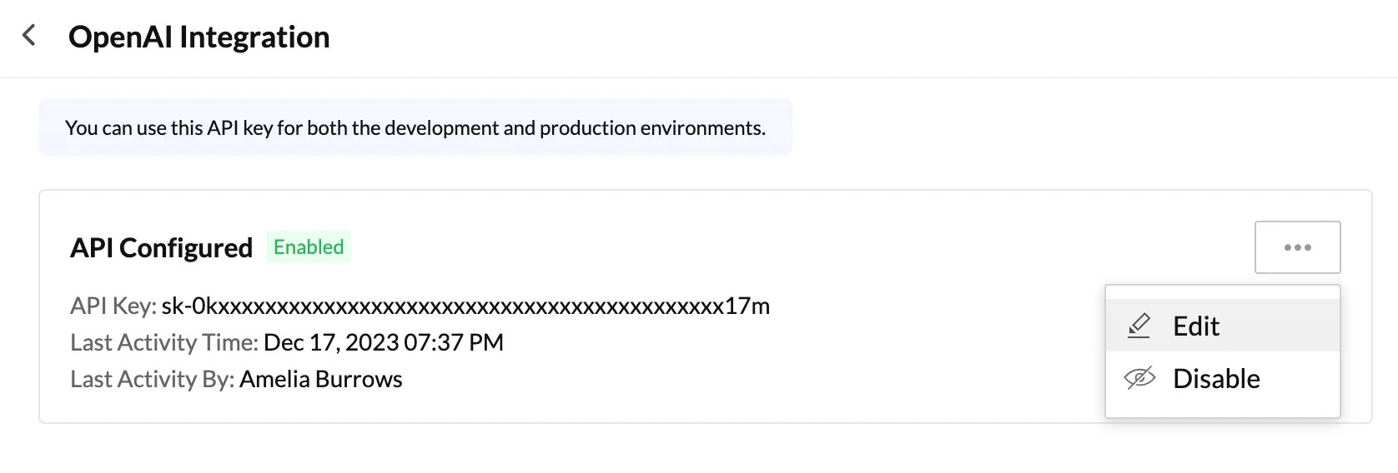The image size is (1398, 473).
Task: Click the API key environments info banner
Action: [415, 127]
